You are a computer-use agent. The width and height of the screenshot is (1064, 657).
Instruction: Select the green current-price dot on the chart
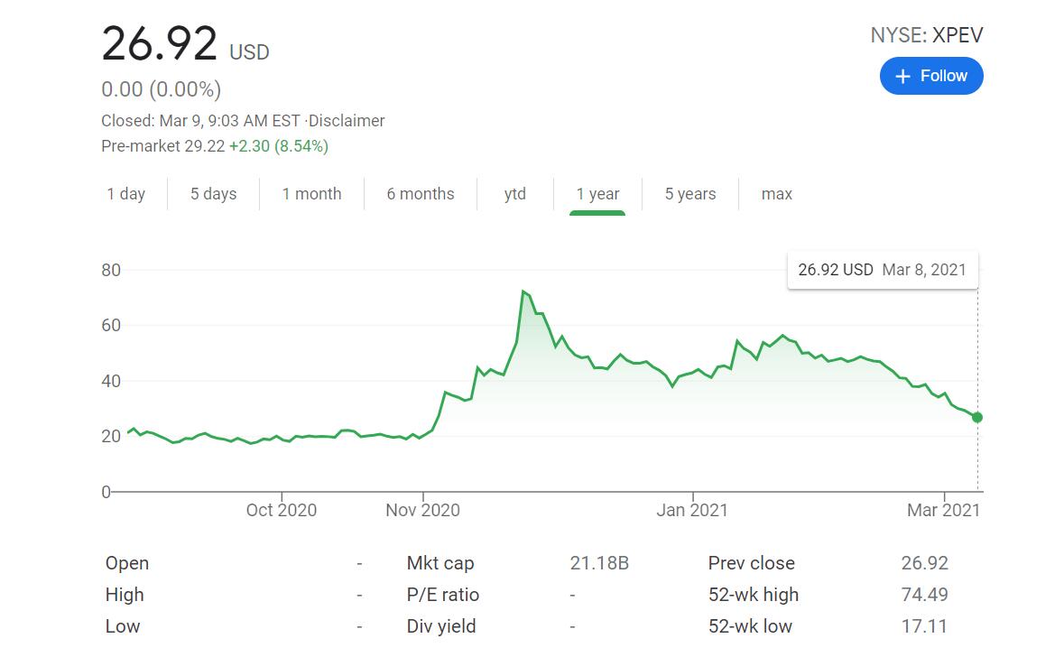tap(975, 418)
